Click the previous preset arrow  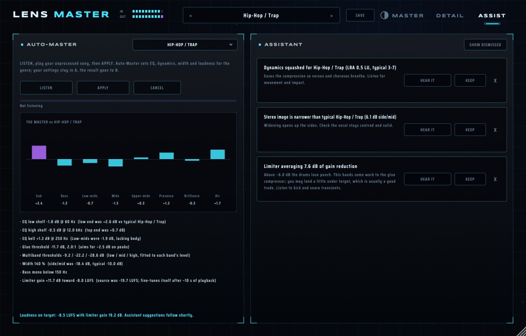point(190,16)
